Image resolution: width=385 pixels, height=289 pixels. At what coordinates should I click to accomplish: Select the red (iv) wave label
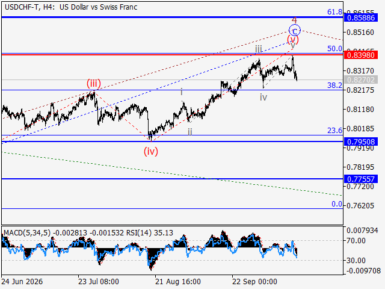coord(151,151)
